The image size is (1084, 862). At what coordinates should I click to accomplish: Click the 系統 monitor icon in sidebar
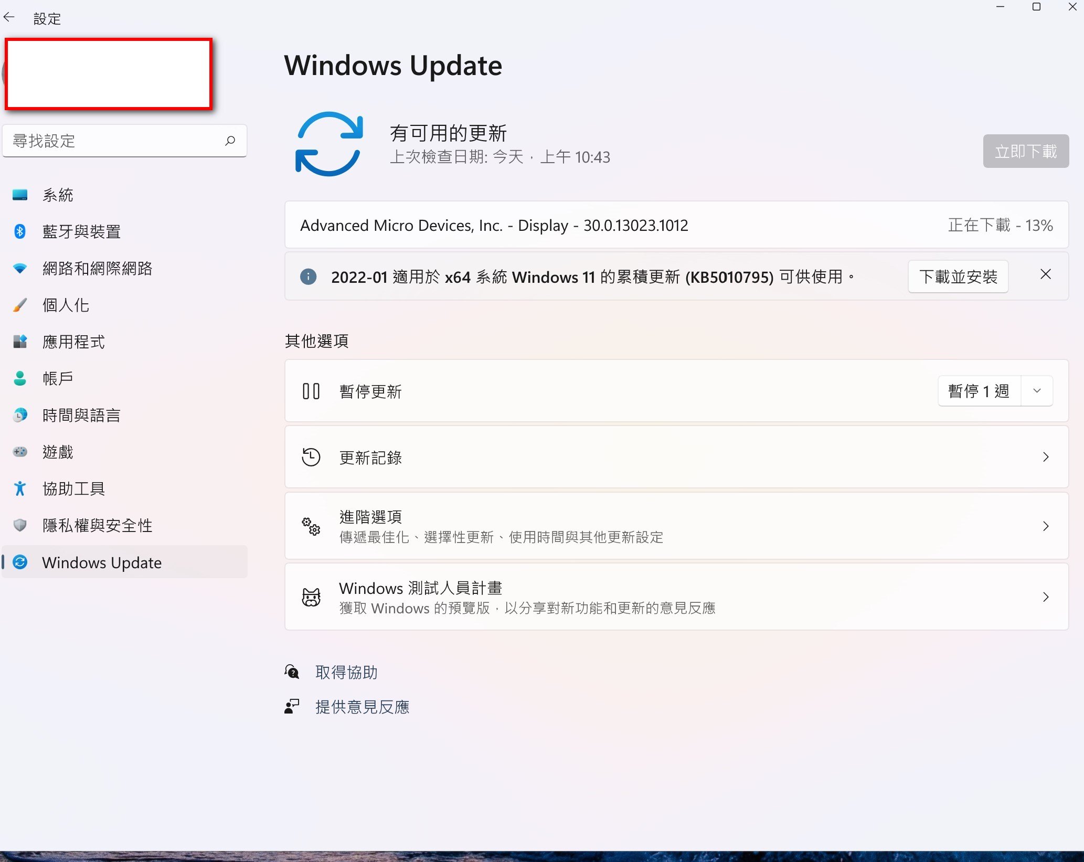(20, 195)
